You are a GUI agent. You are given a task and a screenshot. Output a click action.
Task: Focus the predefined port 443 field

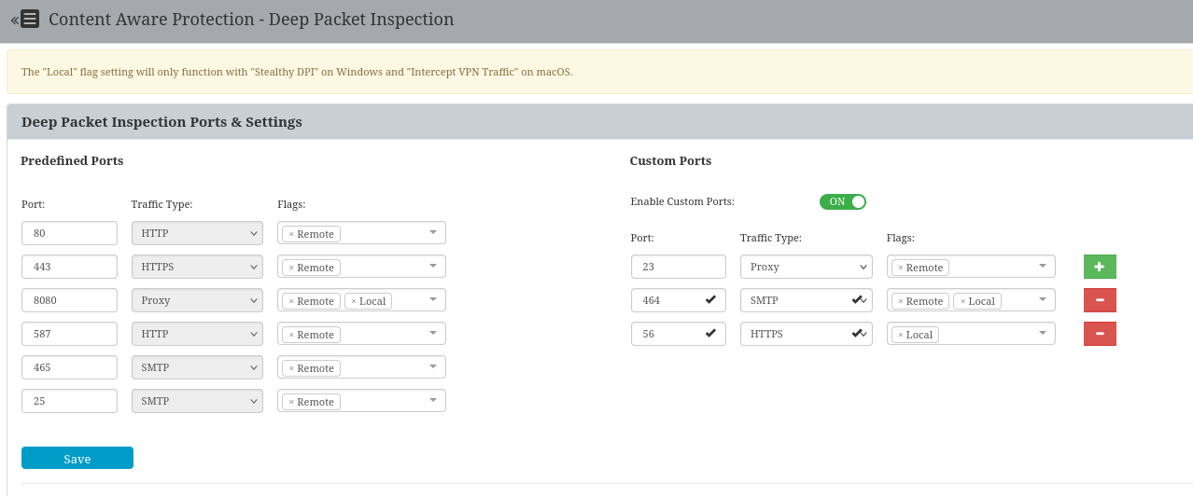click(69, 267)
